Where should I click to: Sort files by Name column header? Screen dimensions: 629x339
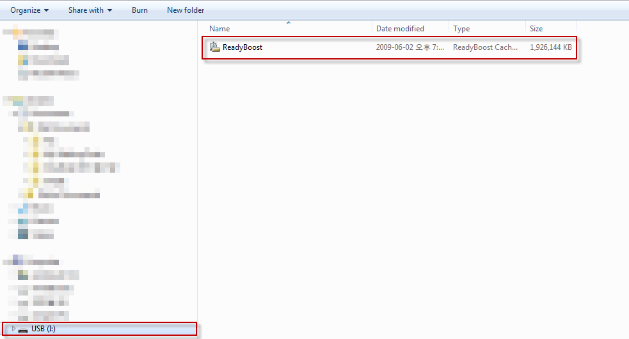219,29
